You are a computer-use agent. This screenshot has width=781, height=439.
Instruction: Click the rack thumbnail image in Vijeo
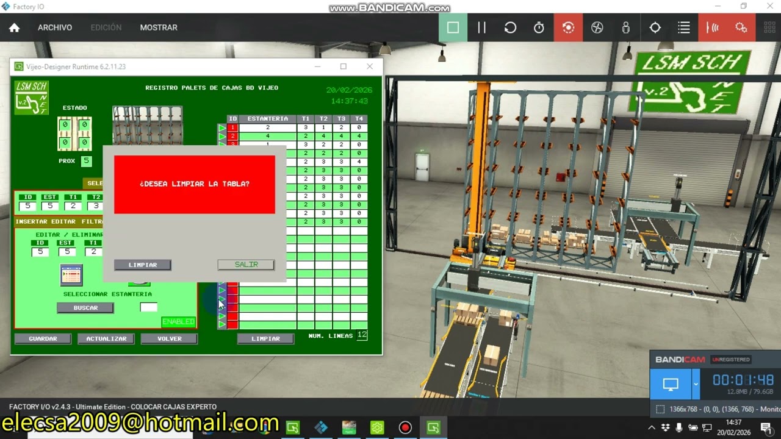point(147,126)
